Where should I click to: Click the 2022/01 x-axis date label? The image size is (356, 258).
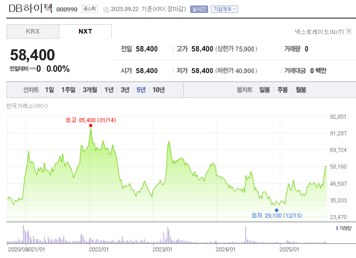pos(99,249)
